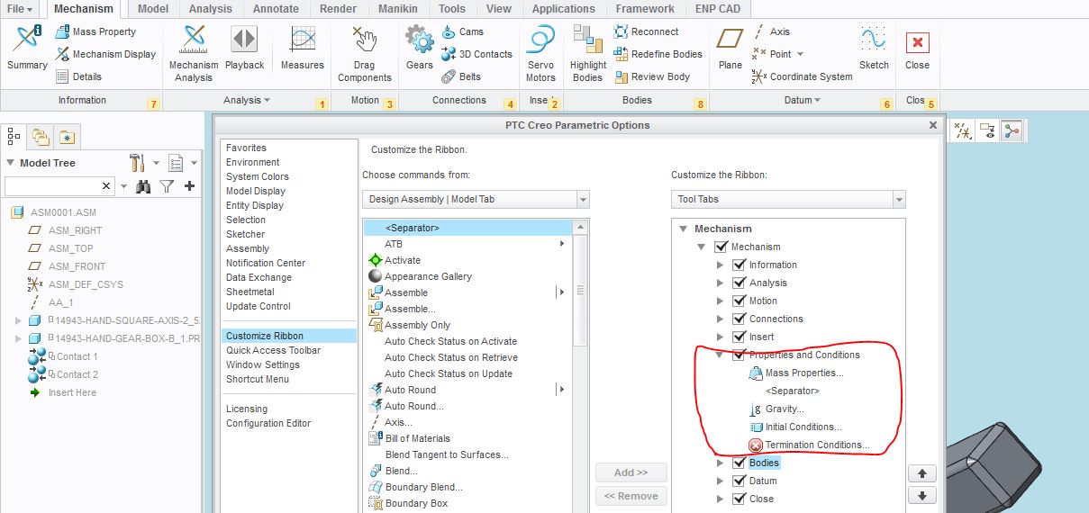Open Redefine Bodies tool

click(658, 54)
